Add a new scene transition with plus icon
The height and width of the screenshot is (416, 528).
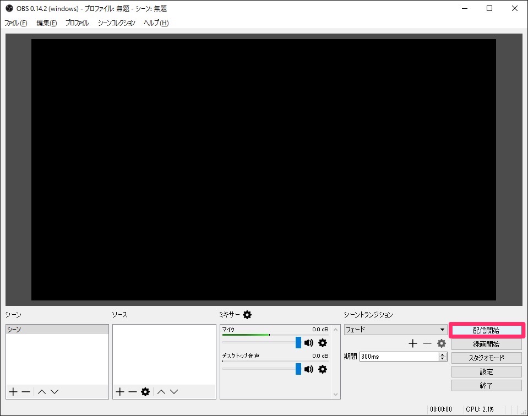(x=412, y=343)
